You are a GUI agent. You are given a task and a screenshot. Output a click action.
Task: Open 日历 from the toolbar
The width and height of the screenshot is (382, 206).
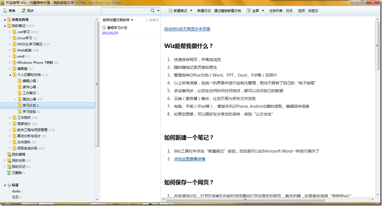click(290, 11)
